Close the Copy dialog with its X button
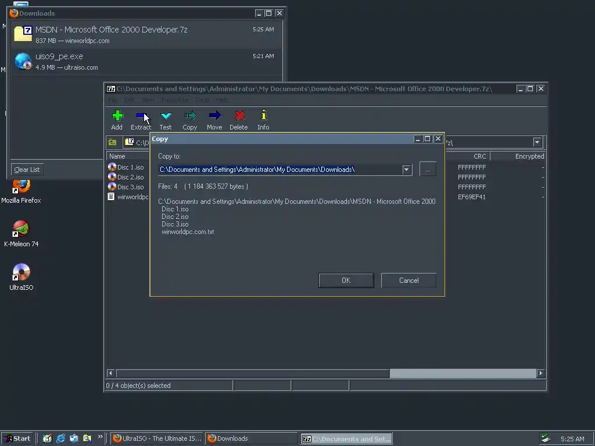Image resolution: width=595 pixels, height=446 pixels. click(x=438, y=139)
